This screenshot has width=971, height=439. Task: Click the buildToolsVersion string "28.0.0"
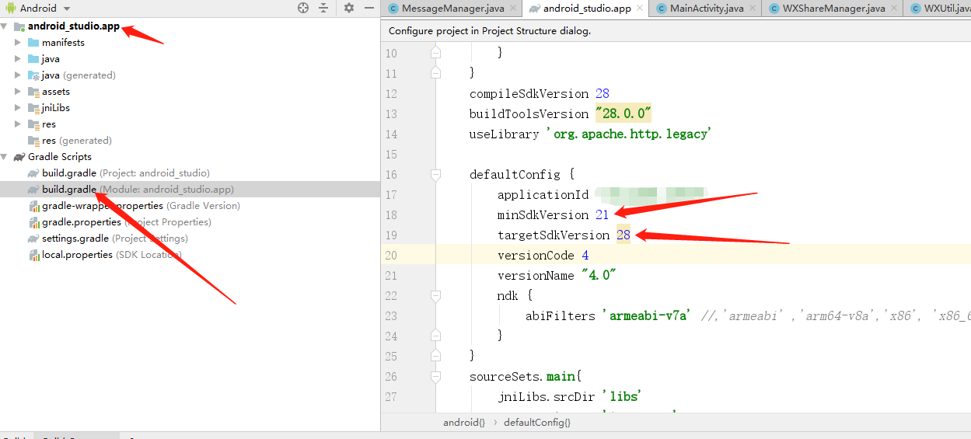pos(623,113)
